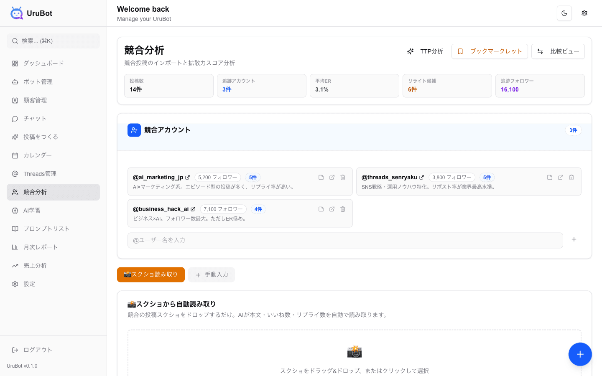Switch to the 手動入力 tab
Viewport: 602px width, 376px height.
tap(212, 275)
